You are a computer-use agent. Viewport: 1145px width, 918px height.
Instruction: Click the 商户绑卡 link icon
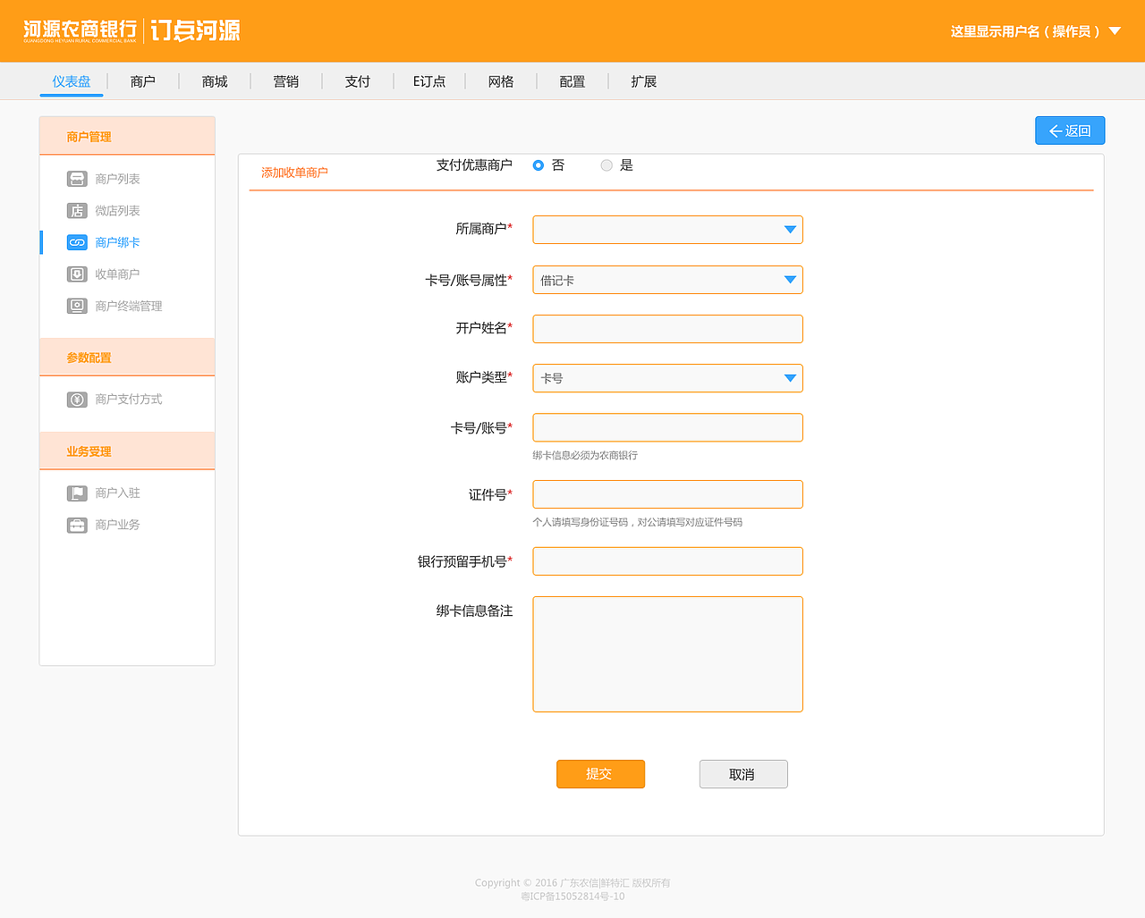[77, 242]
